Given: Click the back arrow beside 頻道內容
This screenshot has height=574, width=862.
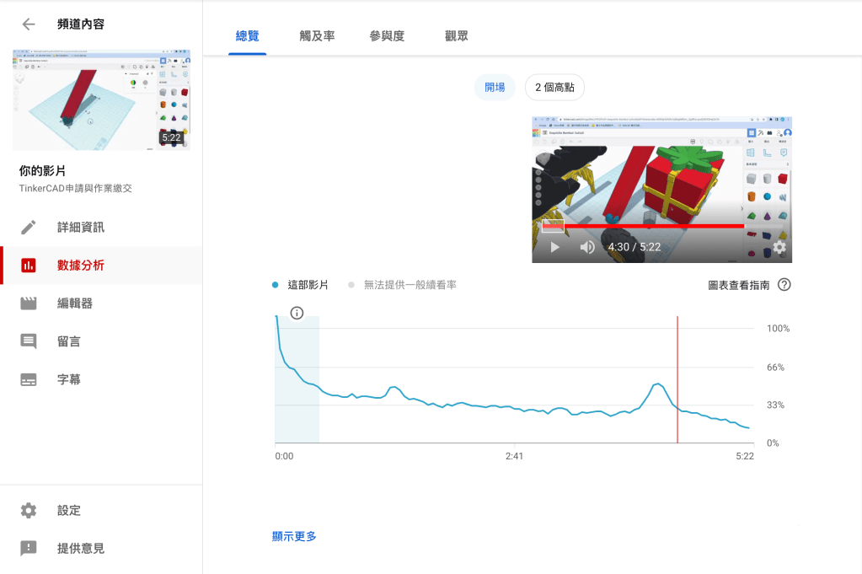Looking at the screenshot, I should pos(29,24).
